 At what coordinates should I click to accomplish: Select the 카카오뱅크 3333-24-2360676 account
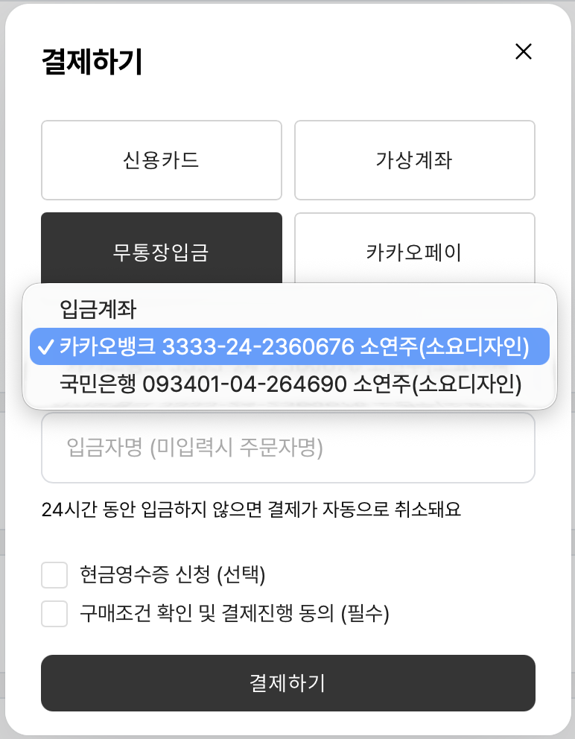[288, 346]
